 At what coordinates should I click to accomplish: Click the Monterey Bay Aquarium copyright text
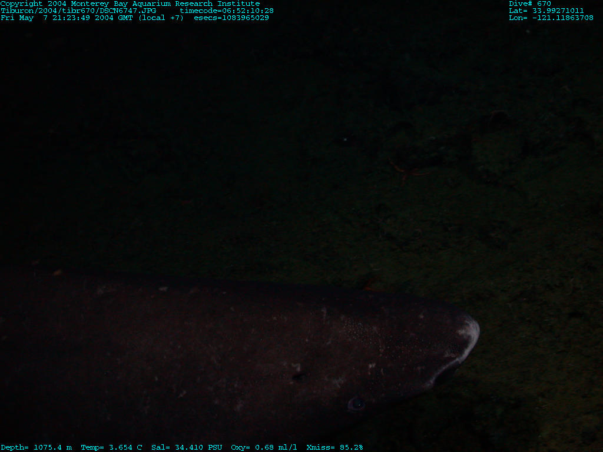pyautogui.click(x=130, y=4)
